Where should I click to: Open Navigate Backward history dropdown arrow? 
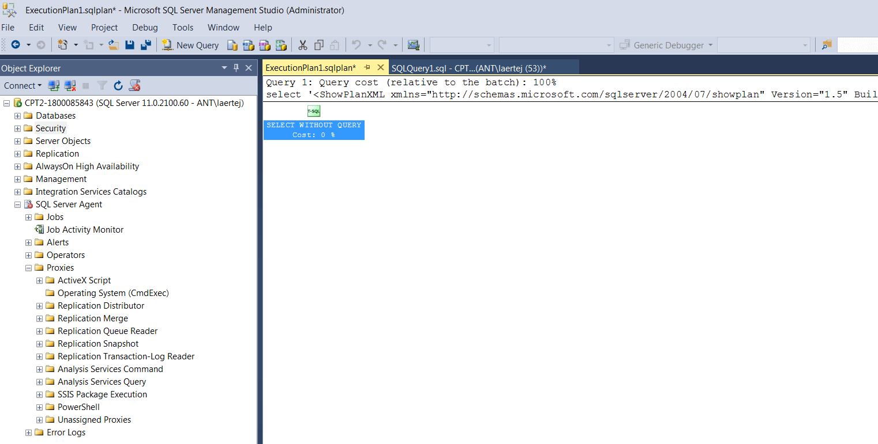(28, 45)
